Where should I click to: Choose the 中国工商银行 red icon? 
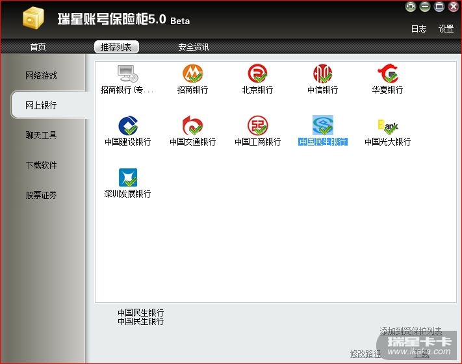click(x=257, y=125)
